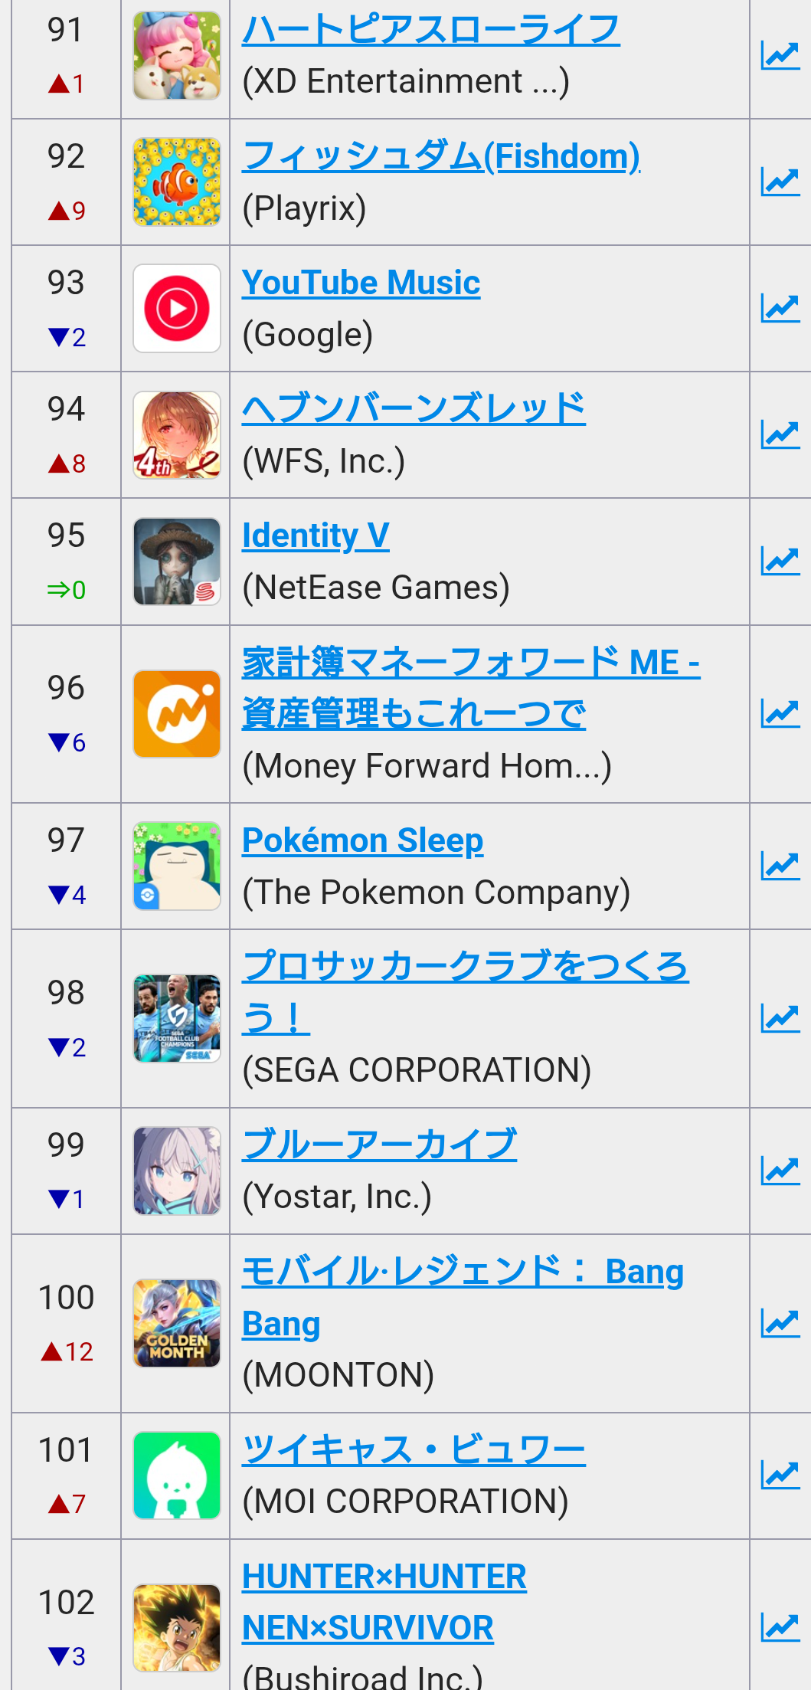Click chart icon in Identity V row
This screenshot has width=811, height=1690.
pos(780,561)
